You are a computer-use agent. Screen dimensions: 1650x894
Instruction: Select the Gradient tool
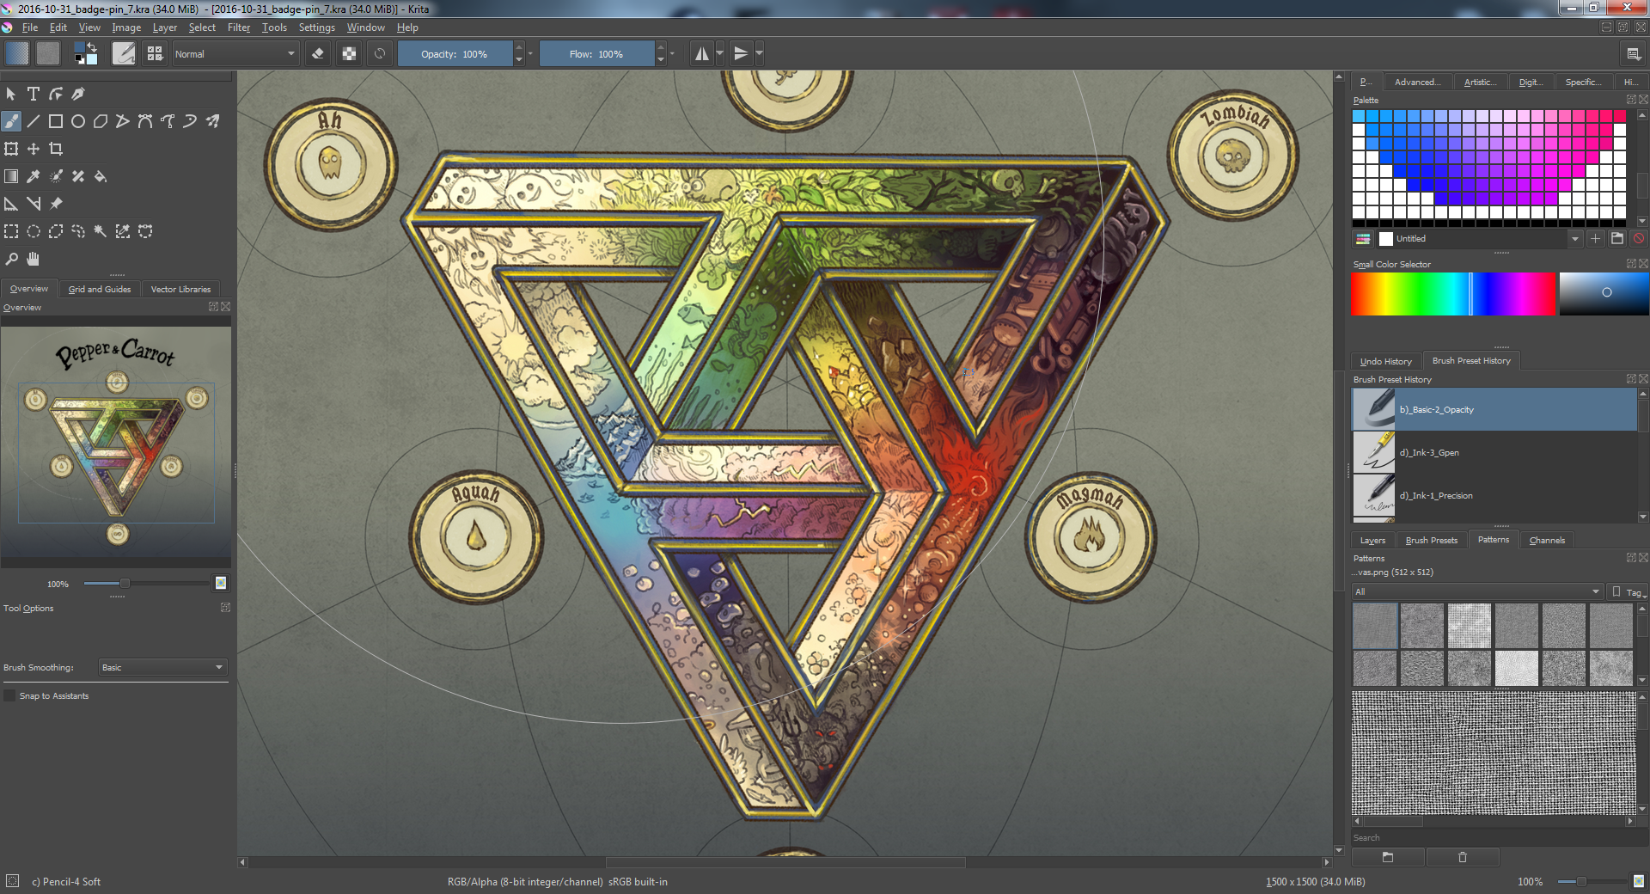11,176
